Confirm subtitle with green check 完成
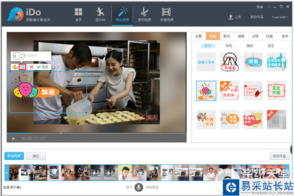The image size is (294, 196). (42, 67)
